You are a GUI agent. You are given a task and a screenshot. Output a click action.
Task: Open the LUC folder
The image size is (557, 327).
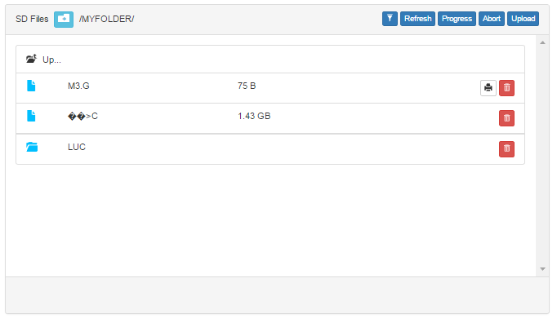point(77,147)
